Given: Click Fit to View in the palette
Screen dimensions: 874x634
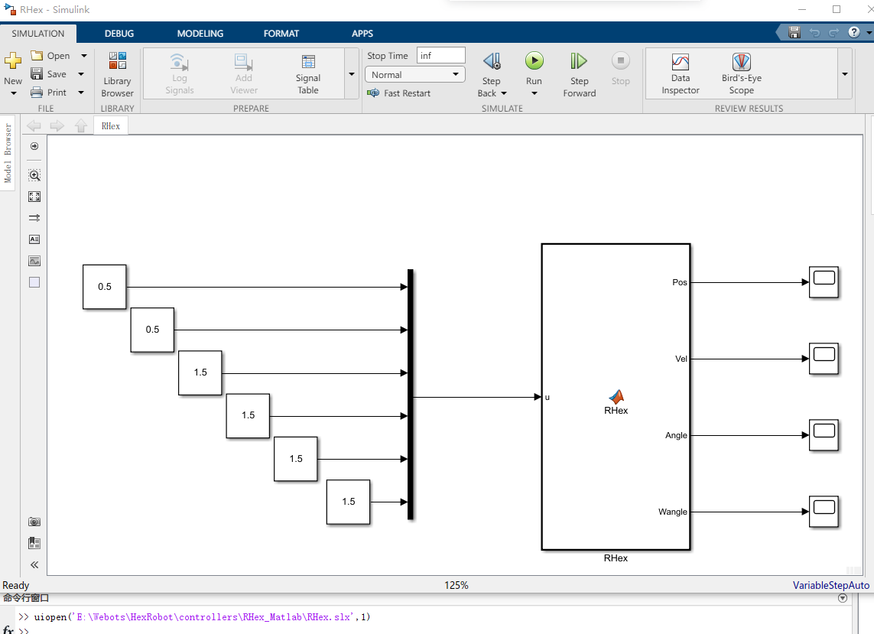Looking at the screenshot, I should coord(34,196).
